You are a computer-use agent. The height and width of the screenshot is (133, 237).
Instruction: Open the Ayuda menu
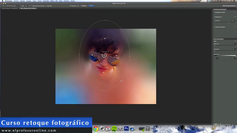click(x=73, y=1)
